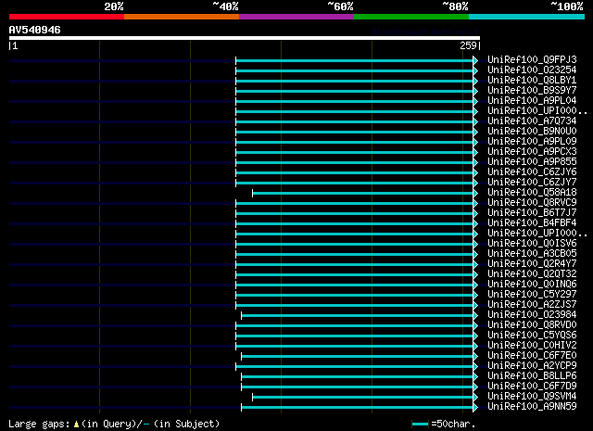Select the UniRef100_A9PCX3 label
Viewport: 593px width, 431px height.
click(x=532, y=152)
